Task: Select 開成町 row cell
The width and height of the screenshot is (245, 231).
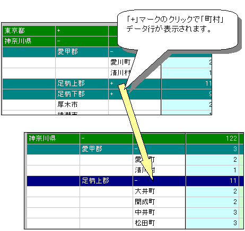Action: coord(159,202)
